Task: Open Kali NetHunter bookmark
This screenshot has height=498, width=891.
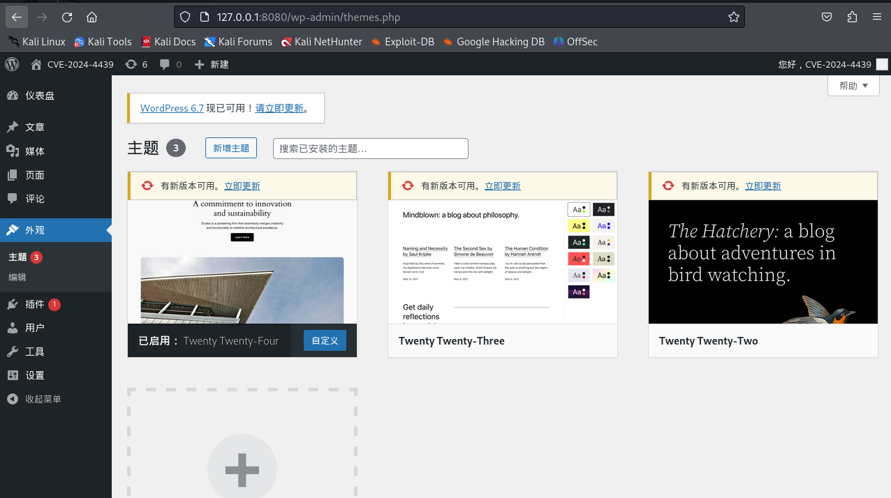Action: 321,42
